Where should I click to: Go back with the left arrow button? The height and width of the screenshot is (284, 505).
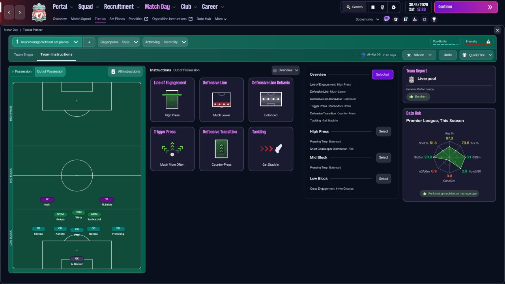pos(9,13)
